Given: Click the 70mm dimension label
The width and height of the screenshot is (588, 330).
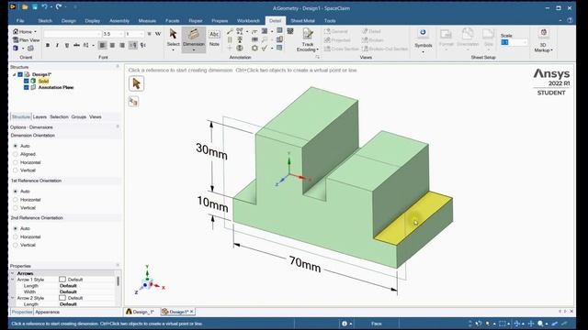Looking at the screenshot, I should [305, 264].
